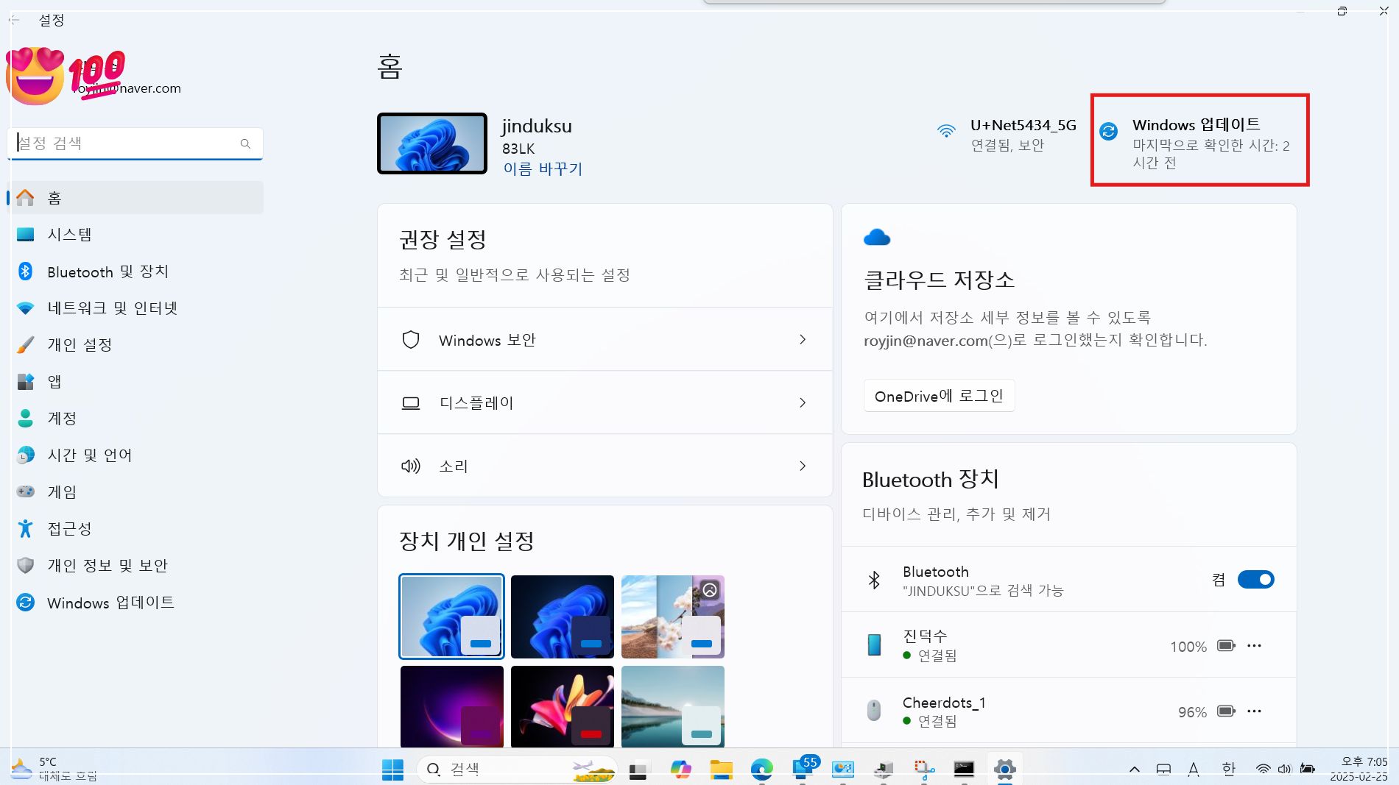1399x785 pixels.
Task: Open the 홈 sidebar item
Action: click(135, 198)
